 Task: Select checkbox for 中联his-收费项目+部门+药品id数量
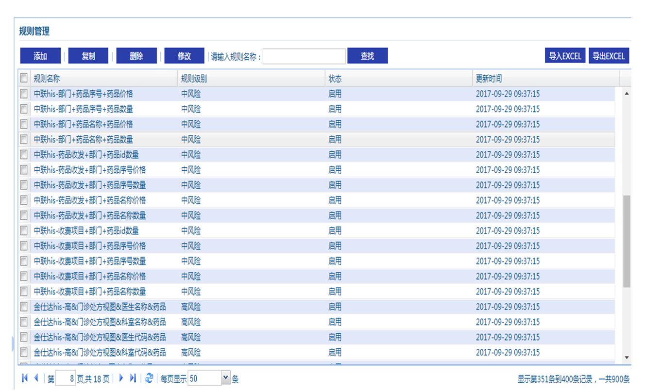click(24, 231)
